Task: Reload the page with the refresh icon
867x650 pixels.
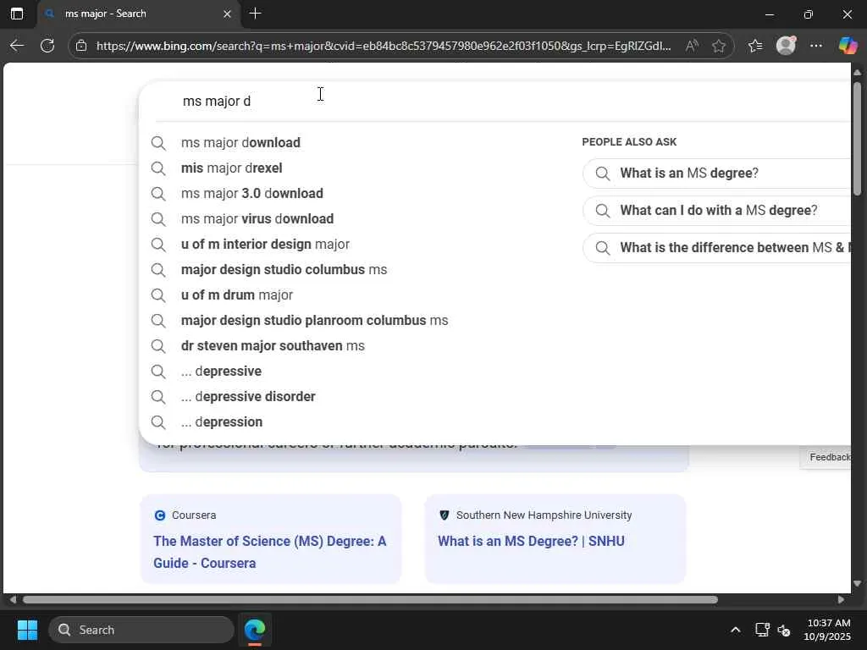Action: coord(47,46)
